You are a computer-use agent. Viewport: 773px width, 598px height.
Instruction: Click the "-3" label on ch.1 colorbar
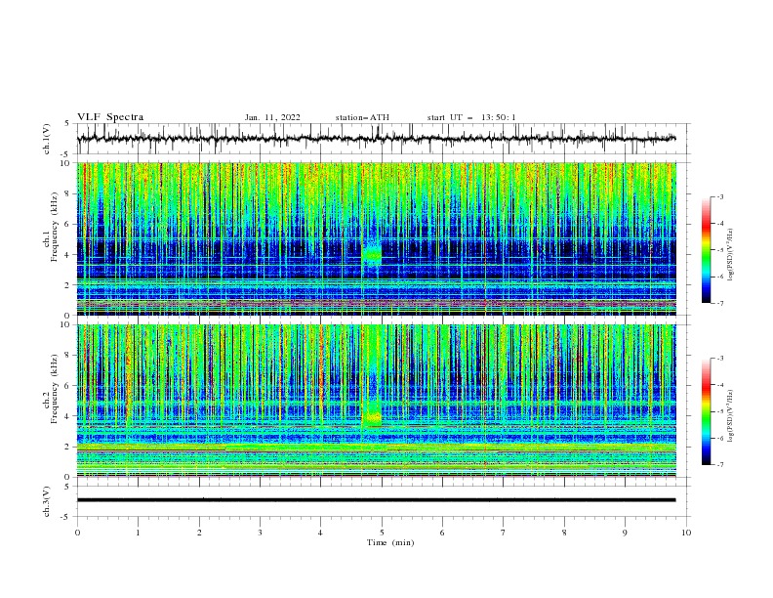pyautogui.click(x=719, y=196)
